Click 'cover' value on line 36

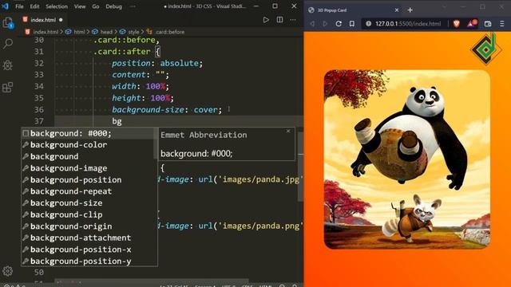pos(205,110)
